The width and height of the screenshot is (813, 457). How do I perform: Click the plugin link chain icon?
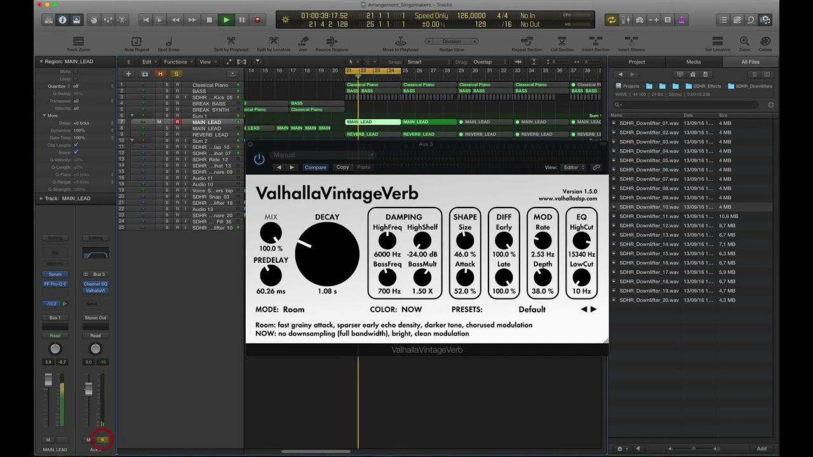[596, 168]
